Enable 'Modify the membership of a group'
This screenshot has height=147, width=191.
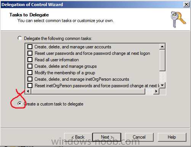(30, 72)
